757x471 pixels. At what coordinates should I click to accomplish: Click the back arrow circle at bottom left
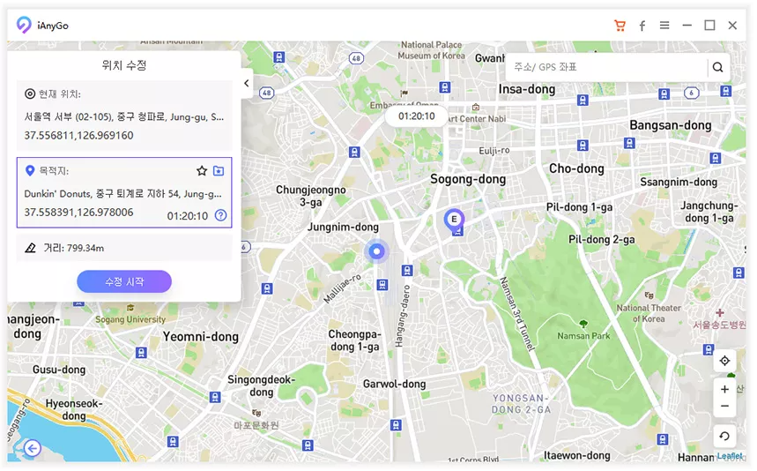[x=33, y=449]
